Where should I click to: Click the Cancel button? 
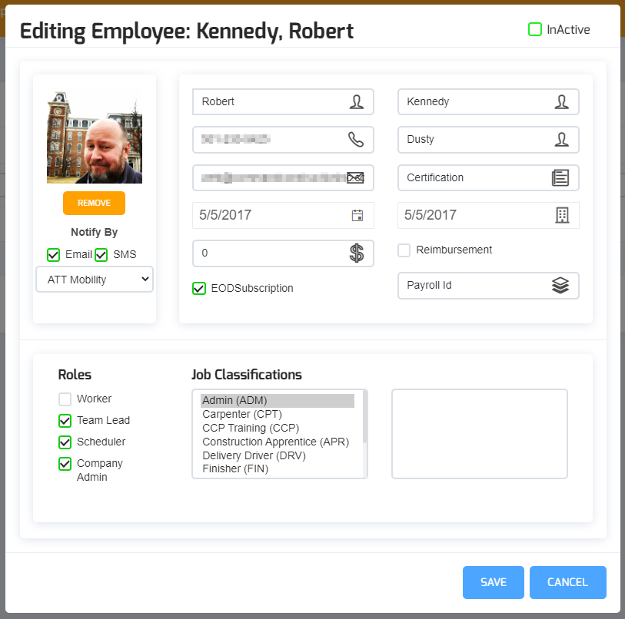click(x=567, y=582)
